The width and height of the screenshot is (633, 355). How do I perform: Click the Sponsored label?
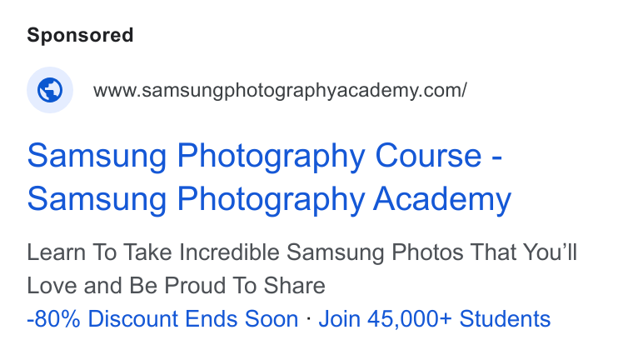(80, 36)
